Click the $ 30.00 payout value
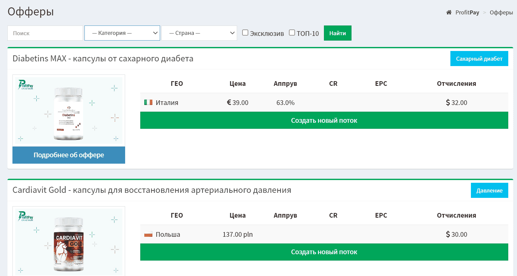The height and width of the screenshot is (276, 517). [x=456, y=234]
